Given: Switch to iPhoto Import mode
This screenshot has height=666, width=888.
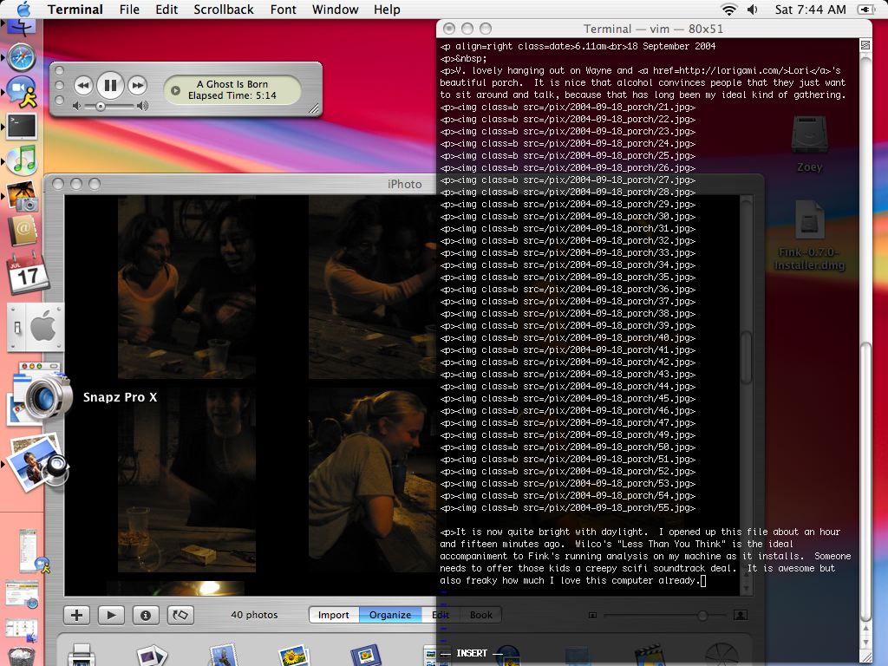Looking at the screenshot, I should pyautogui.click(x=334, y=615).
